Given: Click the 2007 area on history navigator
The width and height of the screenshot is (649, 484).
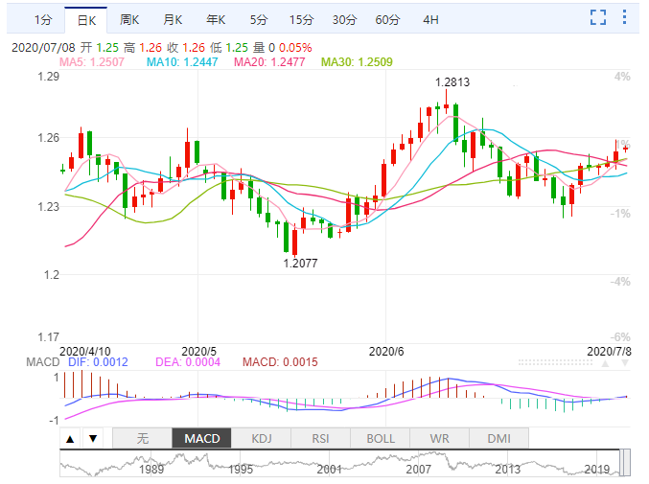Looking at the screenshot, I should point(419,470).
